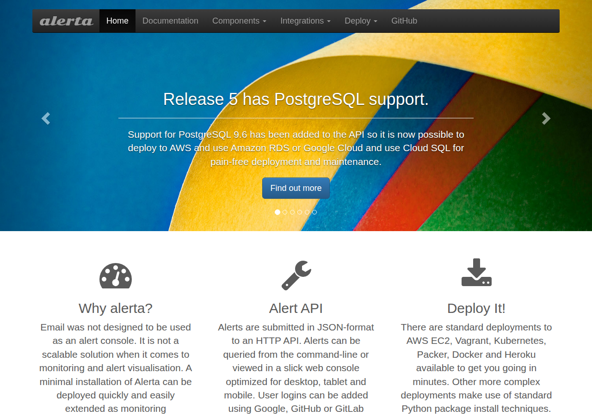Click the text 'There are standard deployments to'
The image size is (592, 416).
click(476, 327)
